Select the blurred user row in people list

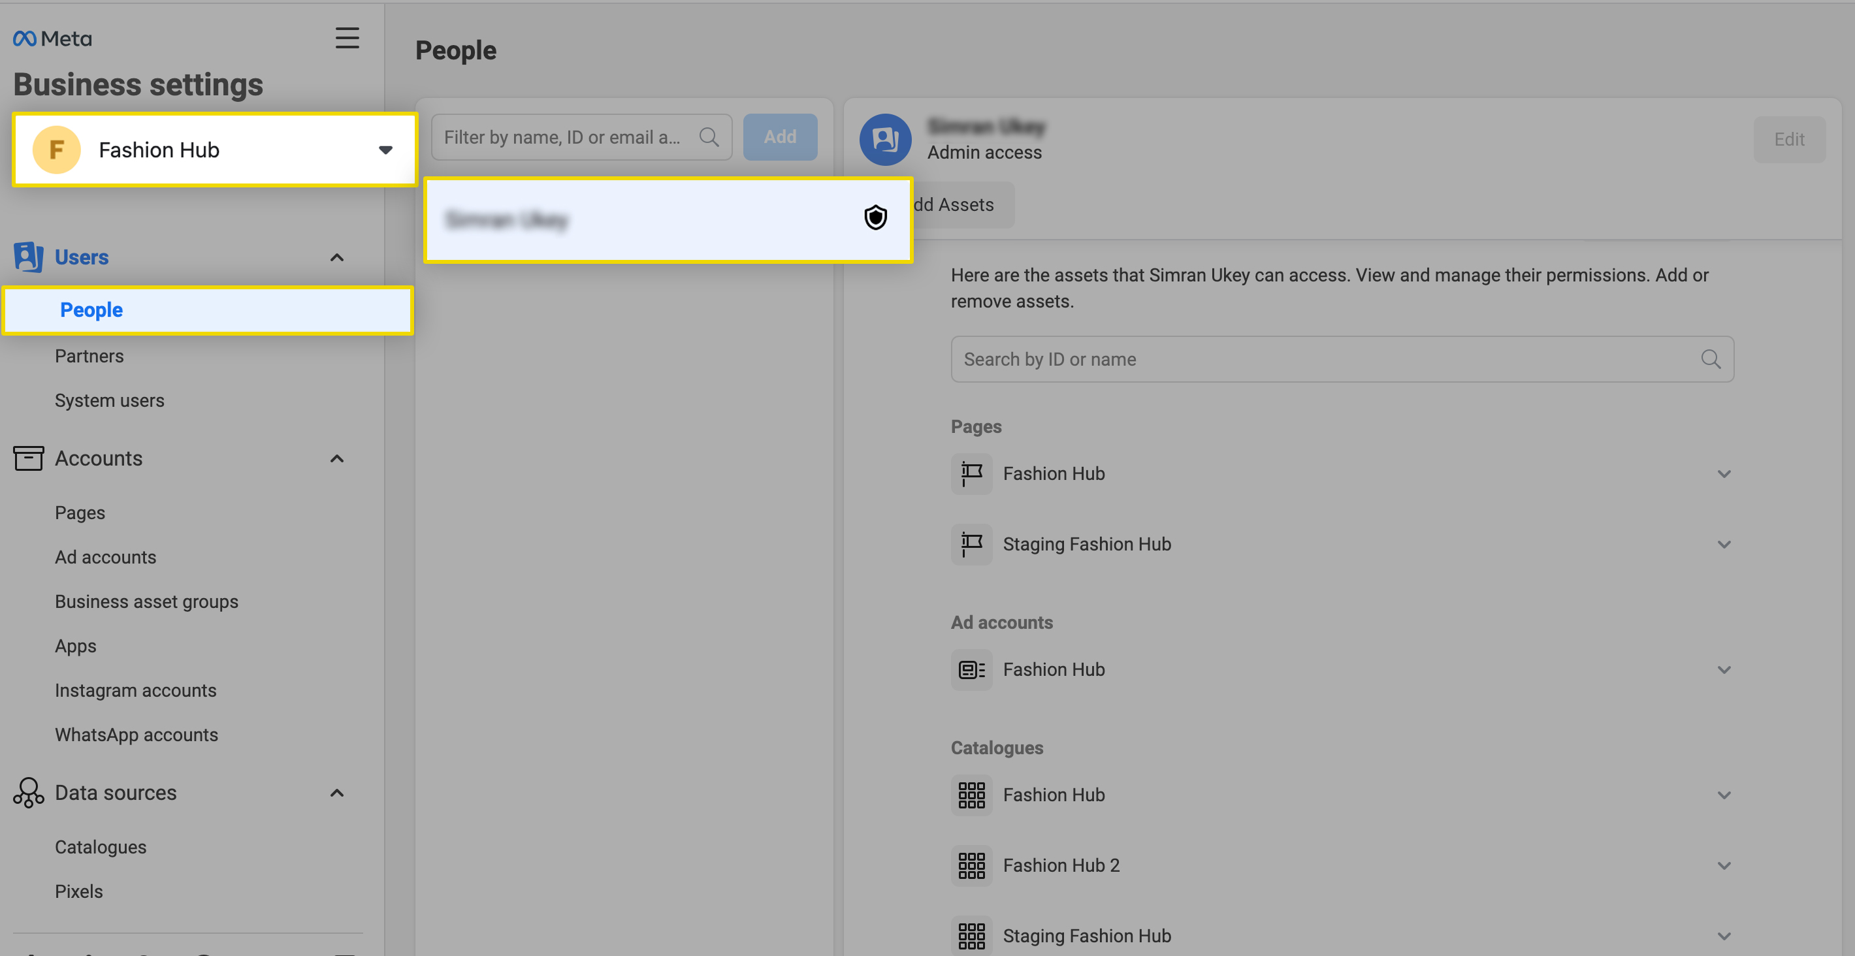[668, 219]
